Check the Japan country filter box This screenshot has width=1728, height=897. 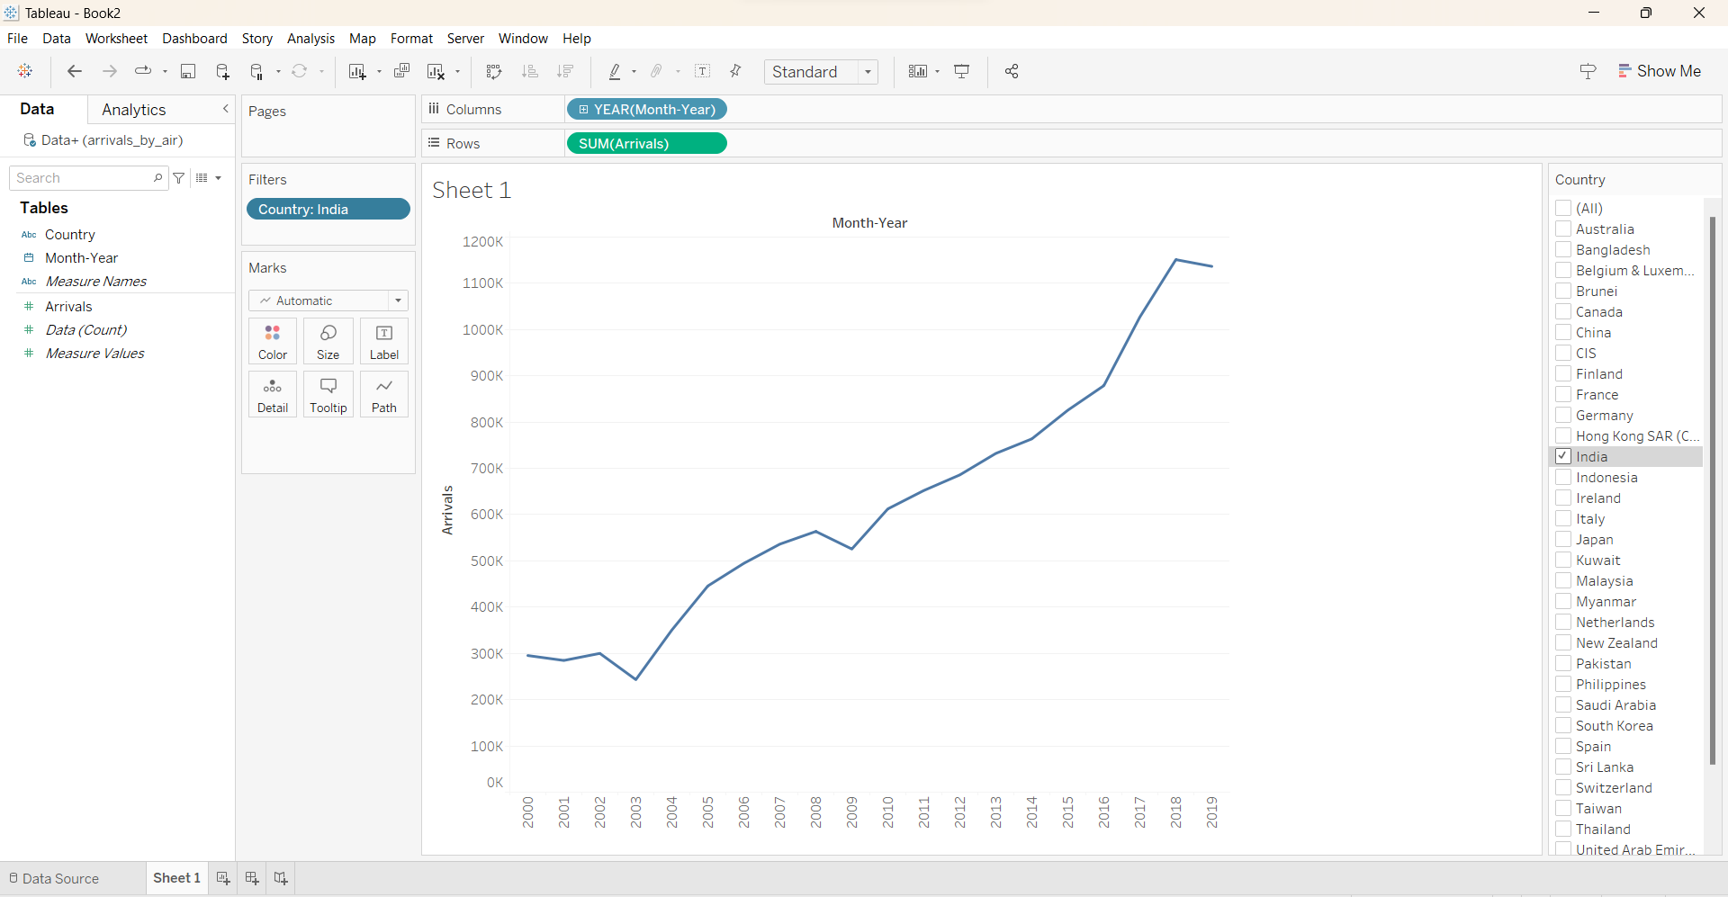click(1563, 540)
